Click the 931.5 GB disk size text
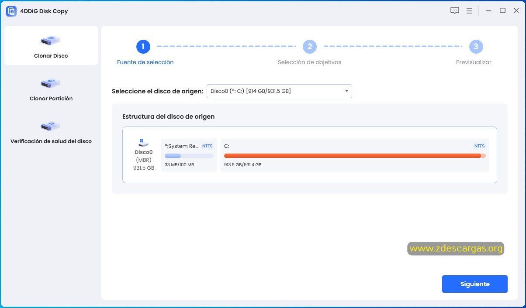Image resolution: width=526 pixels, height=308 pixels. click(x=144, y=168)
